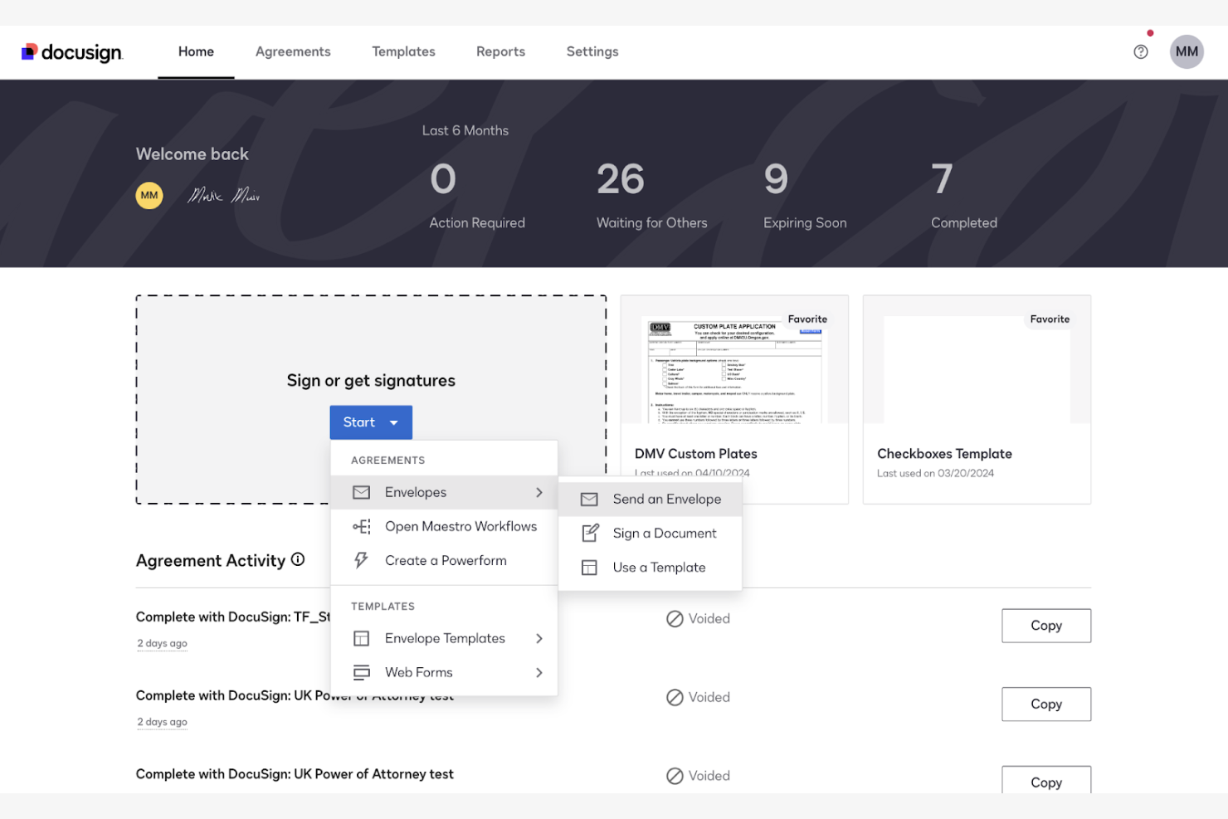The height and width of the screenshot is (819, 1228).
Task: Copy the TF_St agreement
Action: coord(1045,626)
